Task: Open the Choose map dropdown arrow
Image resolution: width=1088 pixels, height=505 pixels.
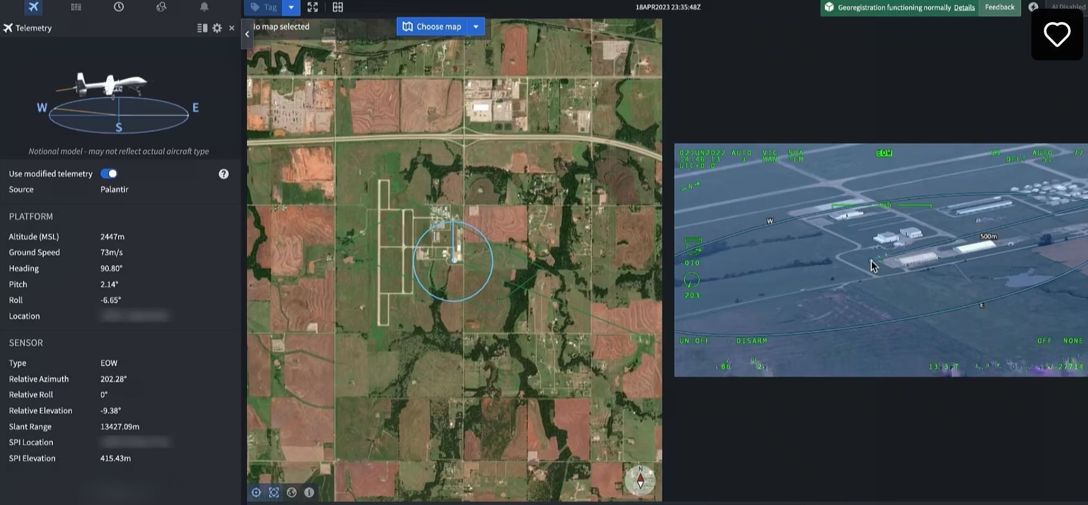Action: 476,26
